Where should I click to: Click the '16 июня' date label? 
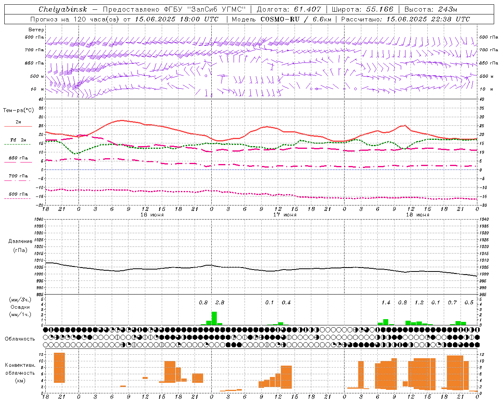(x=152, y=215)
